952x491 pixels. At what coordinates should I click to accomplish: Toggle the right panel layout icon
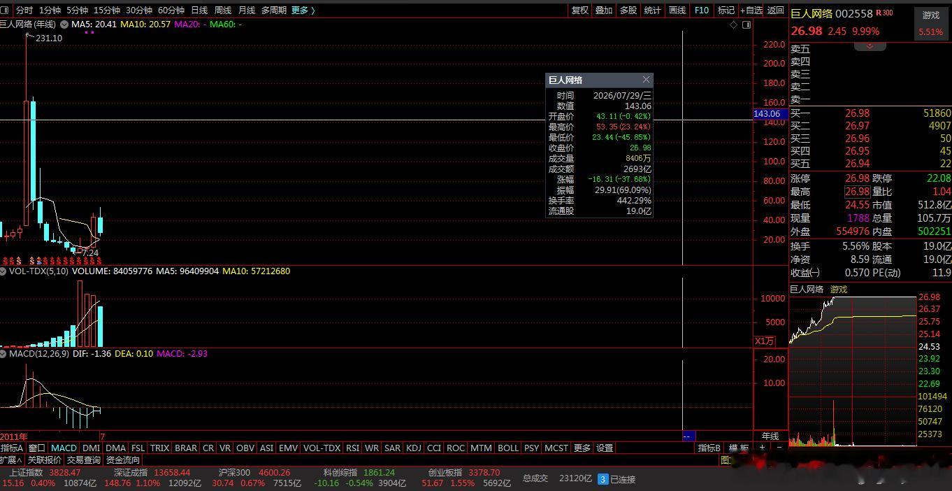click(747, 24)
